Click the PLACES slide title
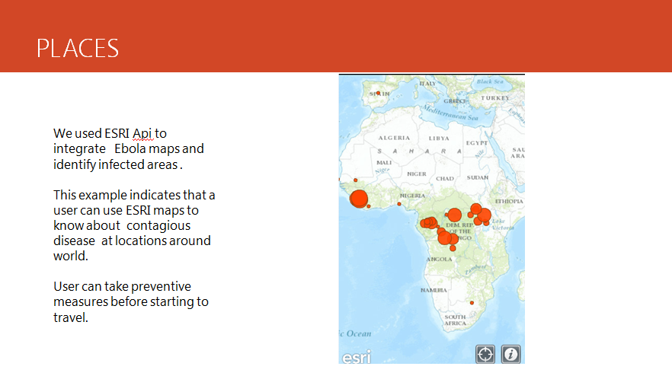 (78, 48)
